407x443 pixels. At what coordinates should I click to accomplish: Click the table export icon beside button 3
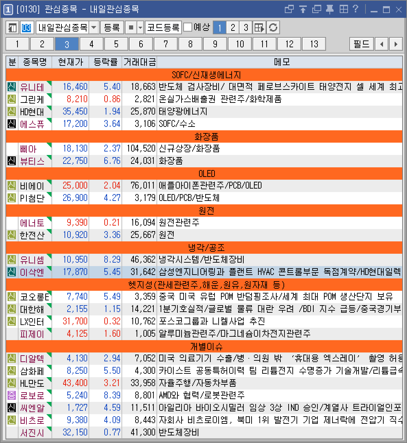(x=259, y=27)
